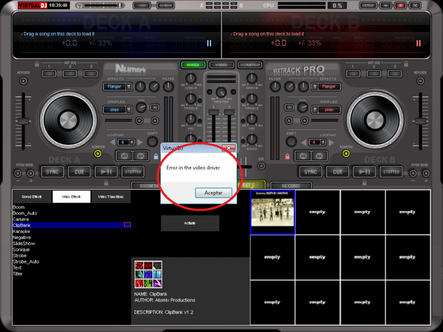Start play/pause on Deck B
Image resolution: width=443 pixels, height=332 pixels.
tap(364, 172)
